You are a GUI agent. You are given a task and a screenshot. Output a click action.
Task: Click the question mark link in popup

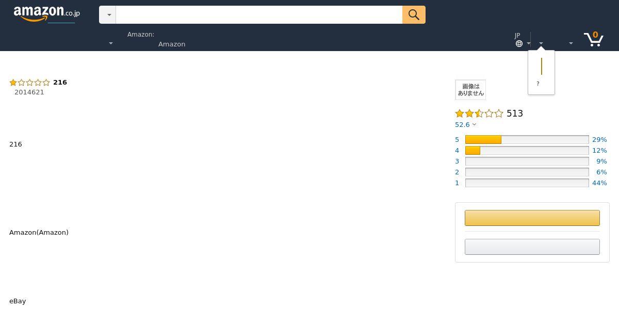538,84
